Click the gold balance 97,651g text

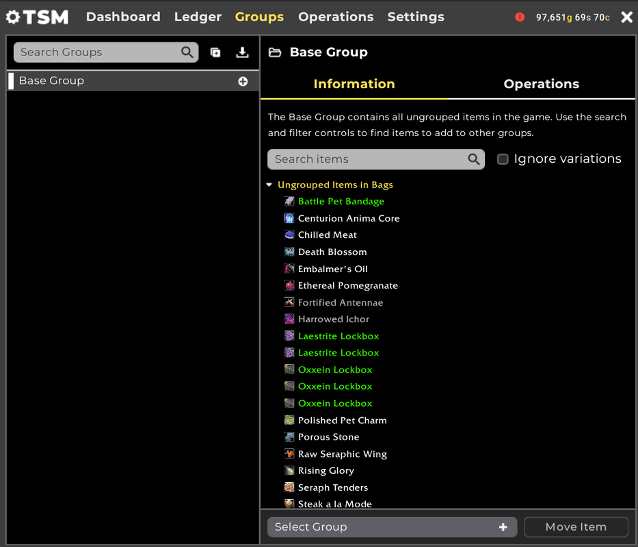[x=554, y=17]
